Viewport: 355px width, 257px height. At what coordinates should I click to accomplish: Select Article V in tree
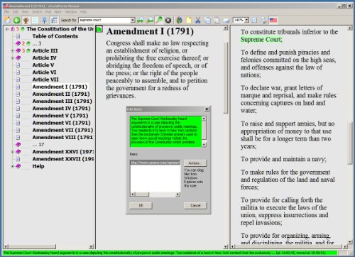tap(43, 65)
